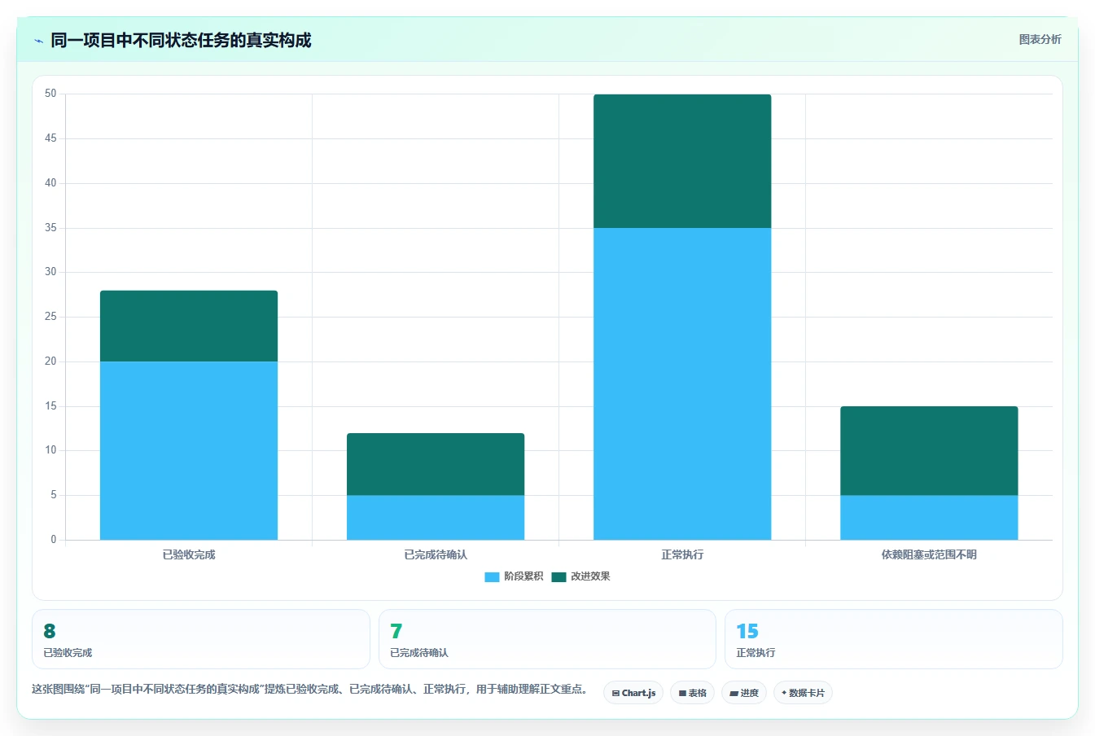Select the green 改进效果 bar for 已验收完成
Image resolution: width=1095 pixels, height=736 pixels.
tap(189, 326)
